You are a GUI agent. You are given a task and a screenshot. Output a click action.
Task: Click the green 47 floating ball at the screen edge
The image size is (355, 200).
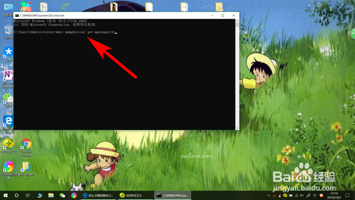click(x=353, y=33)
